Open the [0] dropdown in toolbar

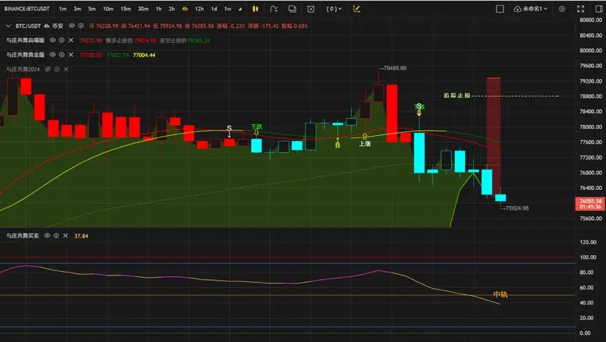point(334,9)
